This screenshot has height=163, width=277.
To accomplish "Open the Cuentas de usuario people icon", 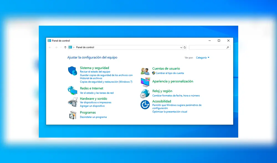I will [x=145, y=71].
